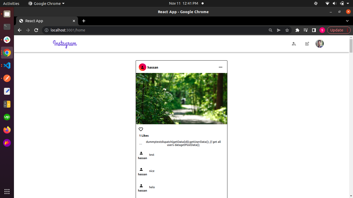Click the hassan username in the post header

pos(153,68)
